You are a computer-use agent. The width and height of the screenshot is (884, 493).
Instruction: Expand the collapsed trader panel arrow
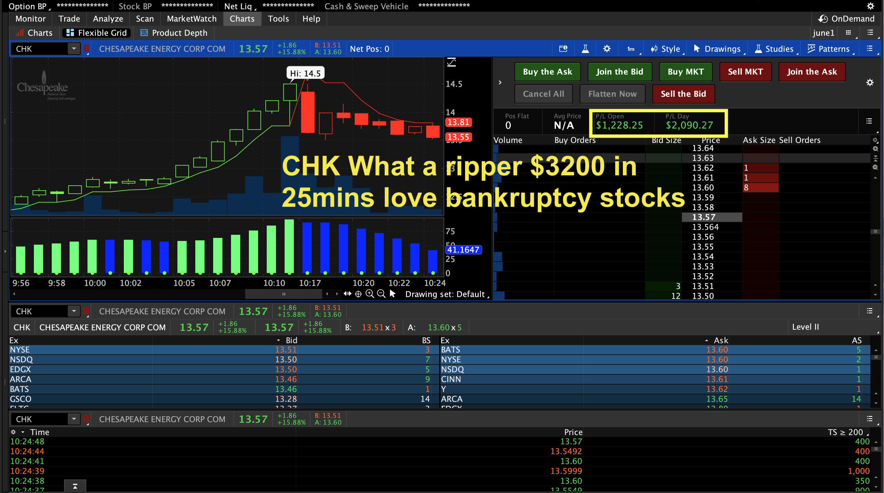(x=500, y=82)
